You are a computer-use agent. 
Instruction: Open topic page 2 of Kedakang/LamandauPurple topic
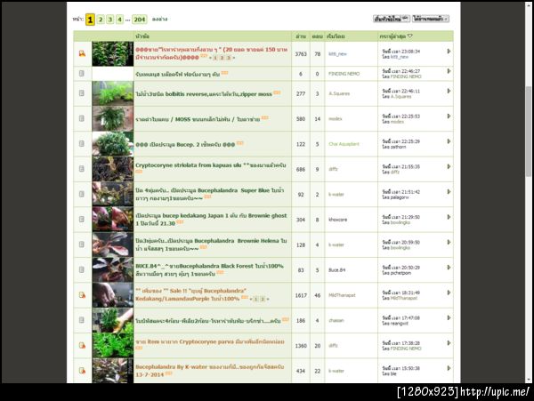(263, 299)
